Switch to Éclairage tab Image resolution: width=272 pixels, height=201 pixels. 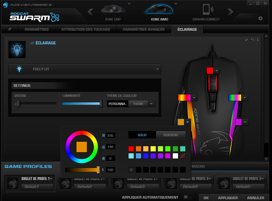[x=187, y=29]
